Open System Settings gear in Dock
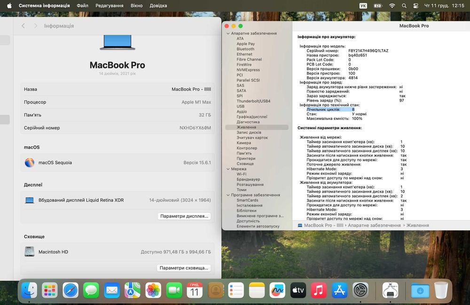 coord(360,290)
